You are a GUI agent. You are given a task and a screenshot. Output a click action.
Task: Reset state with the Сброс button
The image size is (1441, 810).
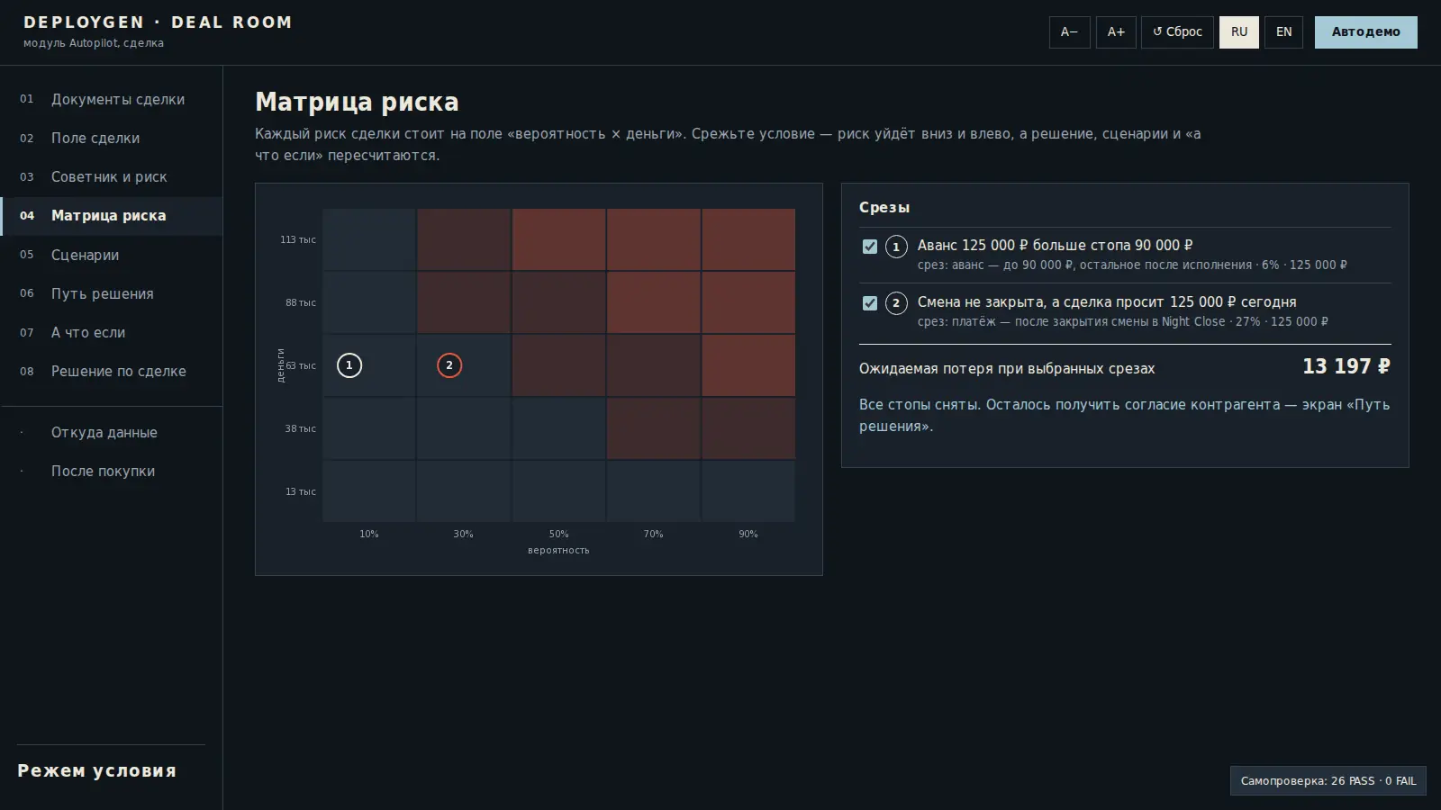[x=1177, y=32]
